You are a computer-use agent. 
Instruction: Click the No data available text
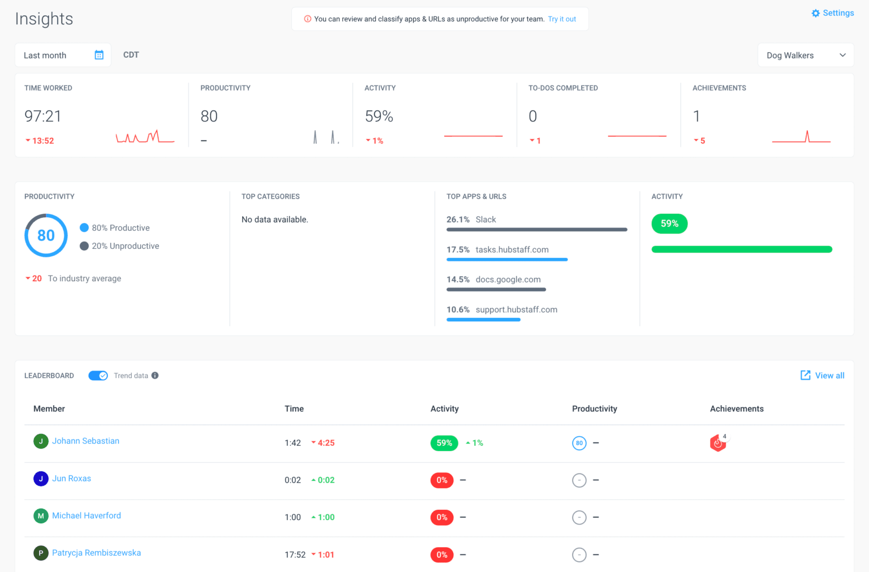tap(275, 220)
